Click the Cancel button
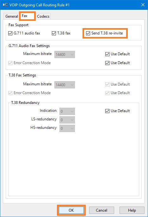The width and height of the screenshot is (148, 217). click(x=102, y=210)
